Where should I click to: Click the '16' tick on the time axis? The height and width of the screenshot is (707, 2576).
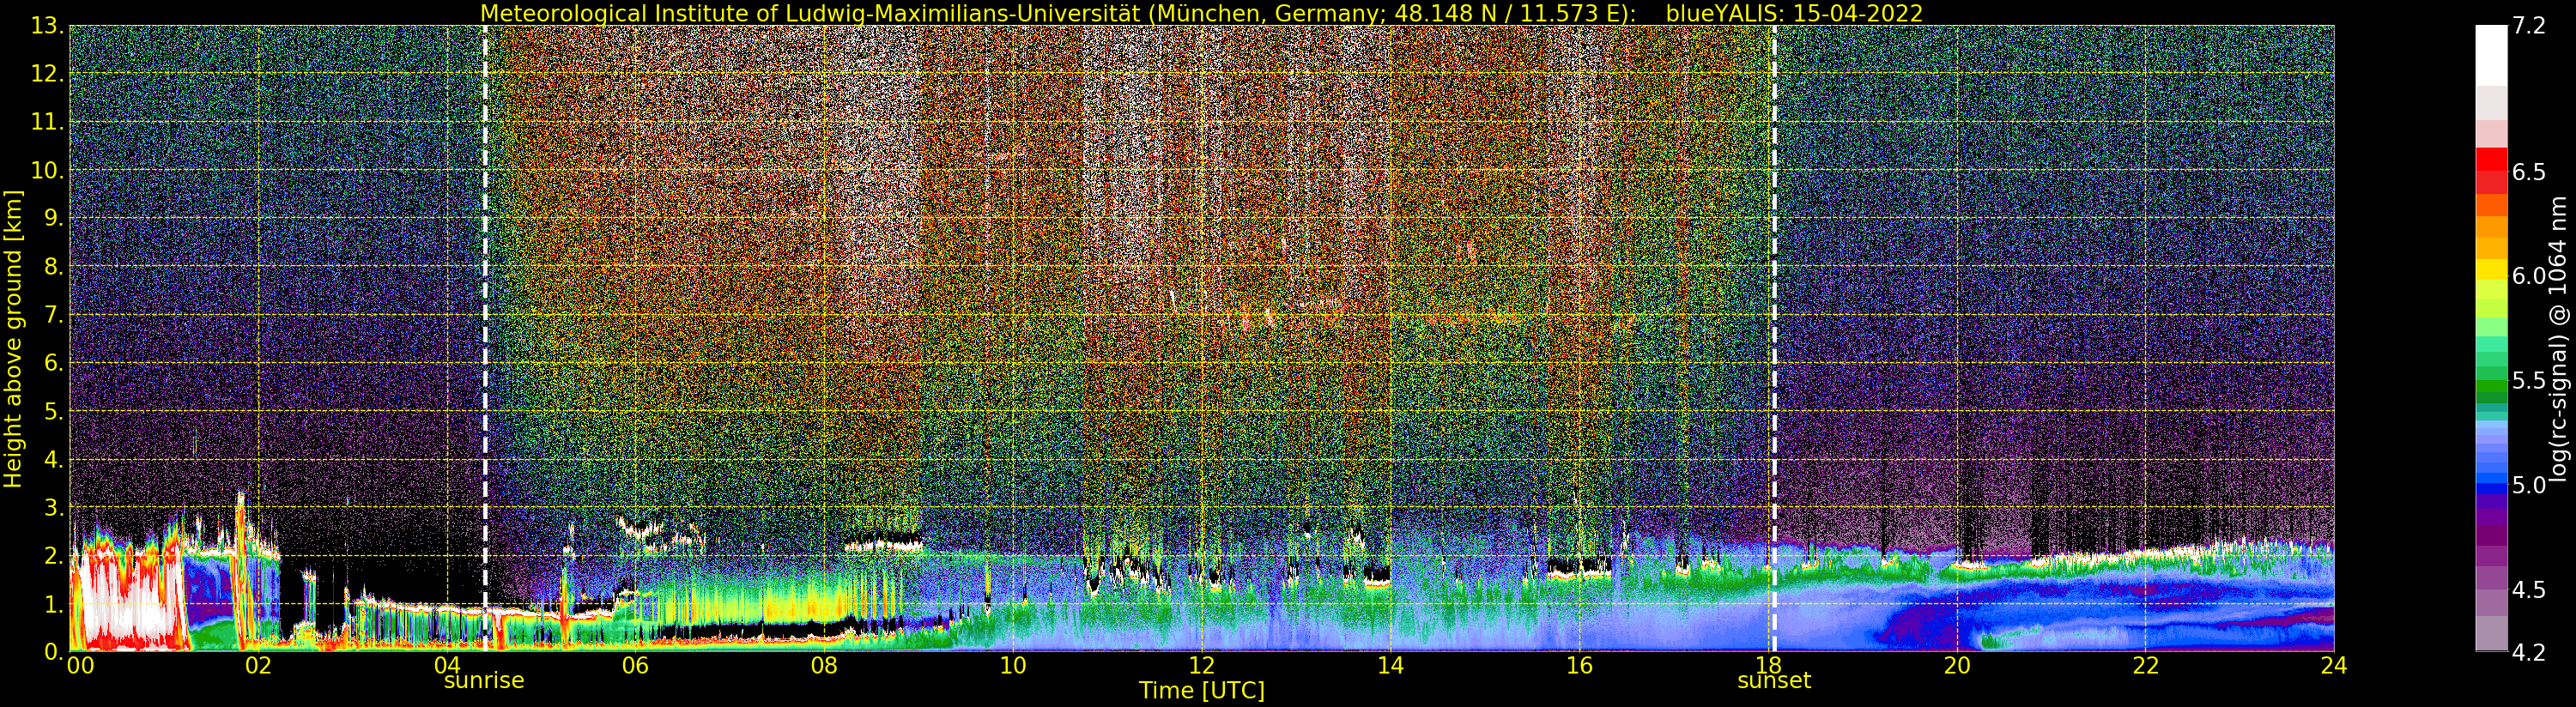coord(1579,665)
